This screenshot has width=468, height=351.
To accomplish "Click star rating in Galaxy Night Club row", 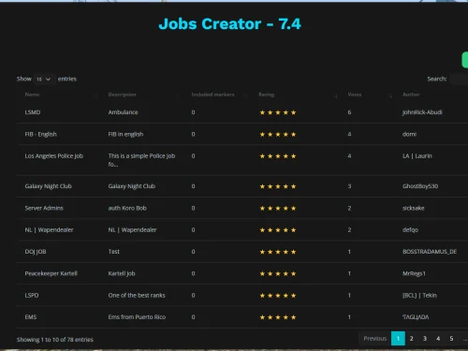I will tap(278, 186).
